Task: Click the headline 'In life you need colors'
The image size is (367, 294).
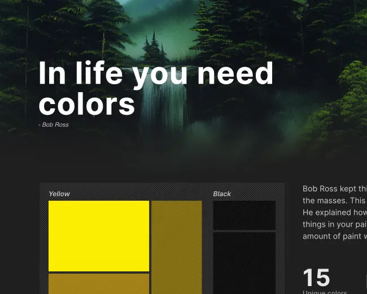Action: (156, 88)
